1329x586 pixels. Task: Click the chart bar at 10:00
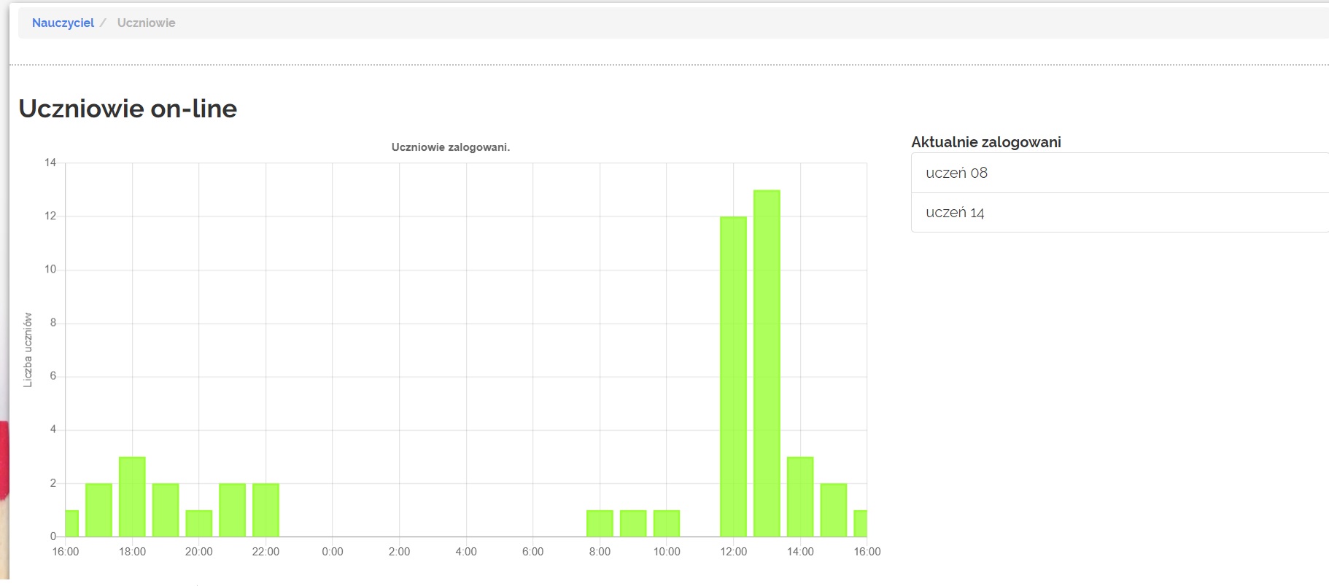coord(667,523)
